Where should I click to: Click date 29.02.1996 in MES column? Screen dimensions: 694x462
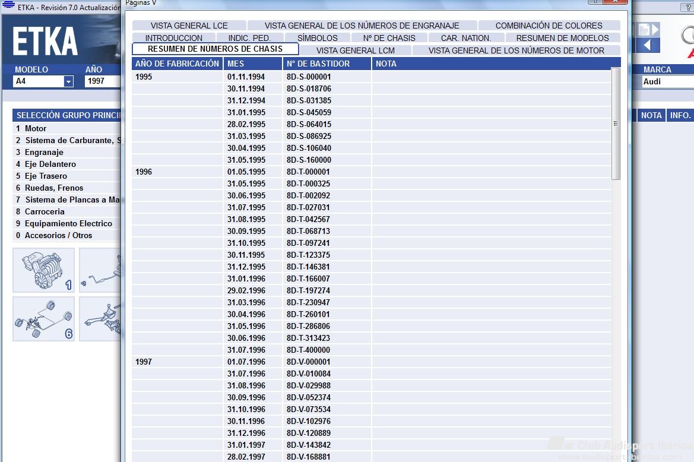pyautogui.click(x=246, y=291)
